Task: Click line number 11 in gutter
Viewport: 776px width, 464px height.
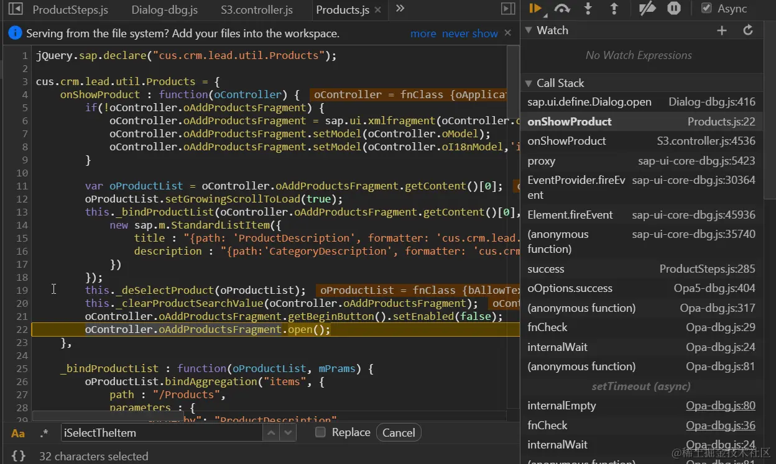Action: click(x=22, y=186)
